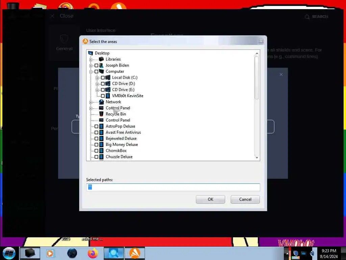Click the CD Drive (D:) icon
The width and height of the screenshot is (346, 260).
click(x=108, y=84)
